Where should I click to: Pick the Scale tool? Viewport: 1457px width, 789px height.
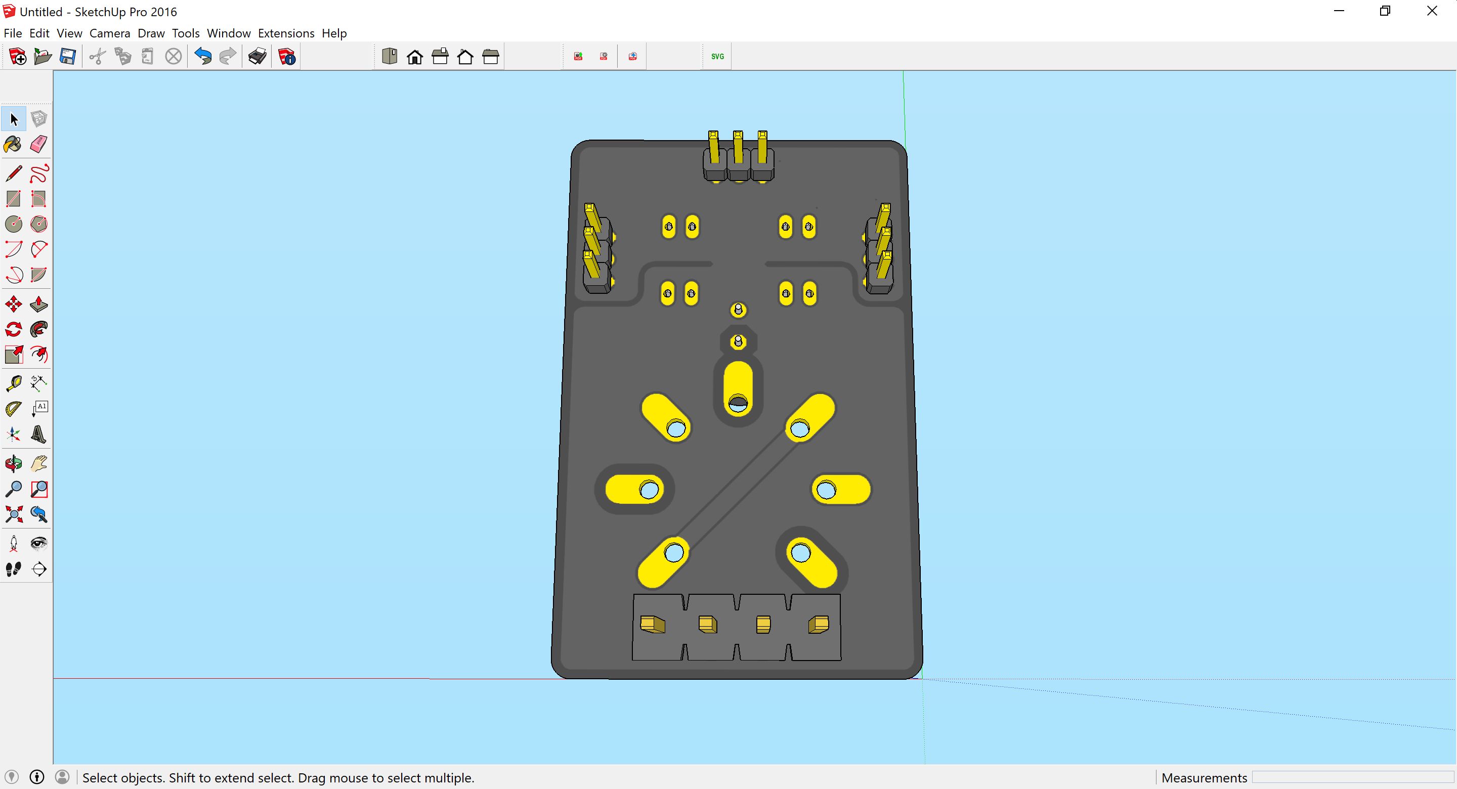[14, 355]
